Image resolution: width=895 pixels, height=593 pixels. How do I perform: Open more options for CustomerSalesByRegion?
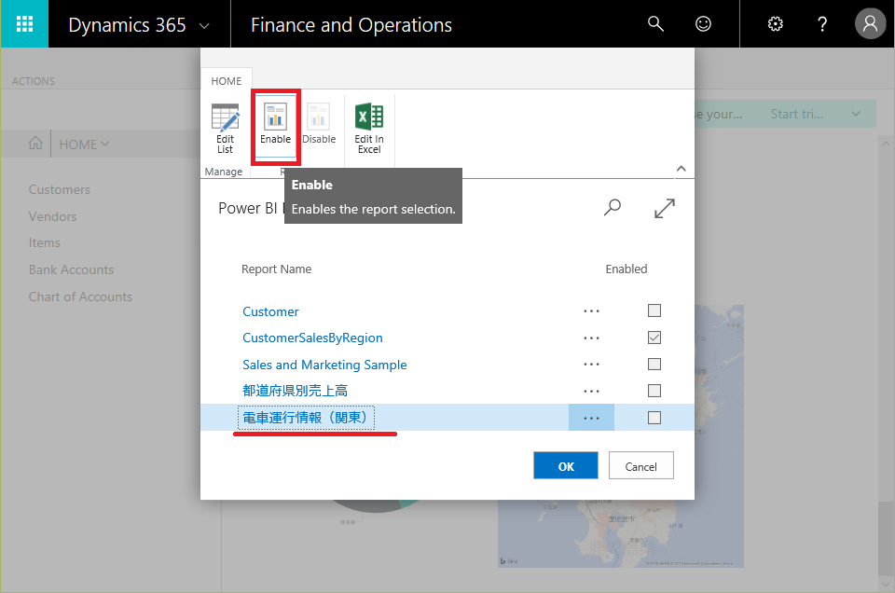591,338
